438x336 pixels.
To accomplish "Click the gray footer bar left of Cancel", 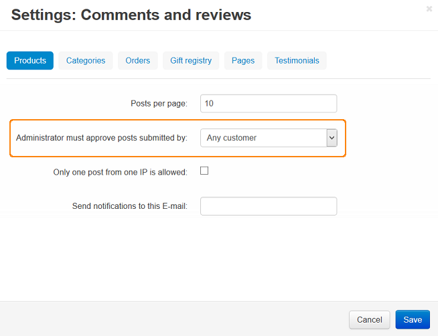I will pos(173,319).
